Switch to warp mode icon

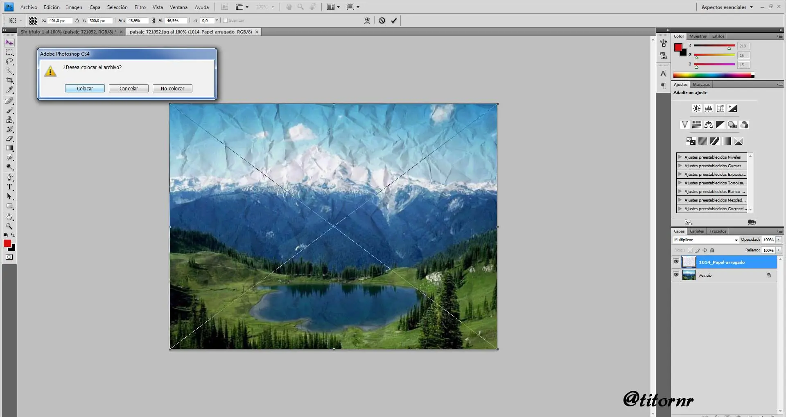367,20
